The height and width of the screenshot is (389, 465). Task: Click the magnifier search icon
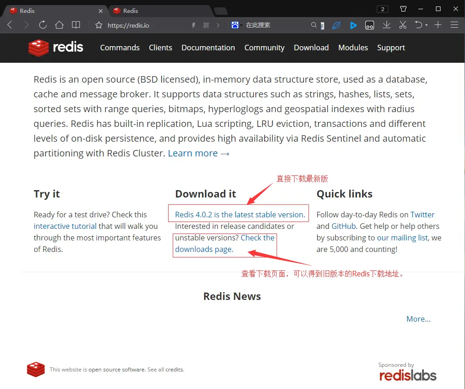coord(314,25)
